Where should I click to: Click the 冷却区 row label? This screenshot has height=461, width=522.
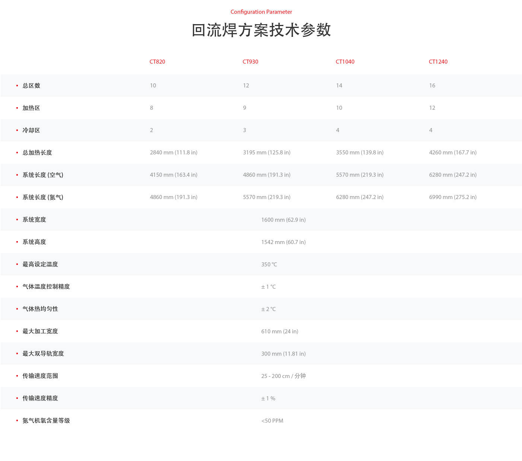tap(31, 130)
